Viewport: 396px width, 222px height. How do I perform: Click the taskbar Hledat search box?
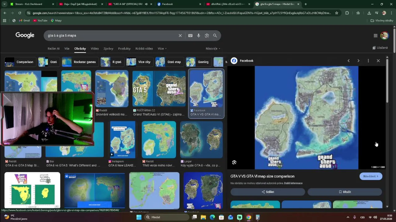(166, 217)
